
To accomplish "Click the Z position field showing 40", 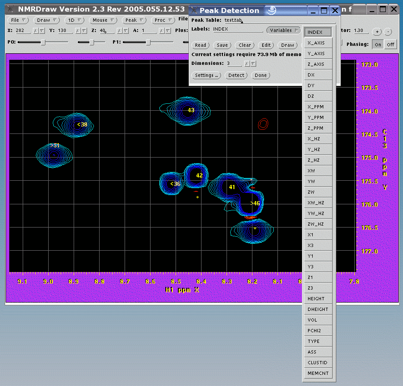I will click(107, 31).
